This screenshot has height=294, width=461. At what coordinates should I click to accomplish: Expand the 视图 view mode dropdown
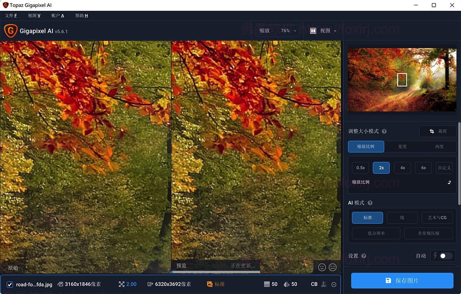point(323,31)
